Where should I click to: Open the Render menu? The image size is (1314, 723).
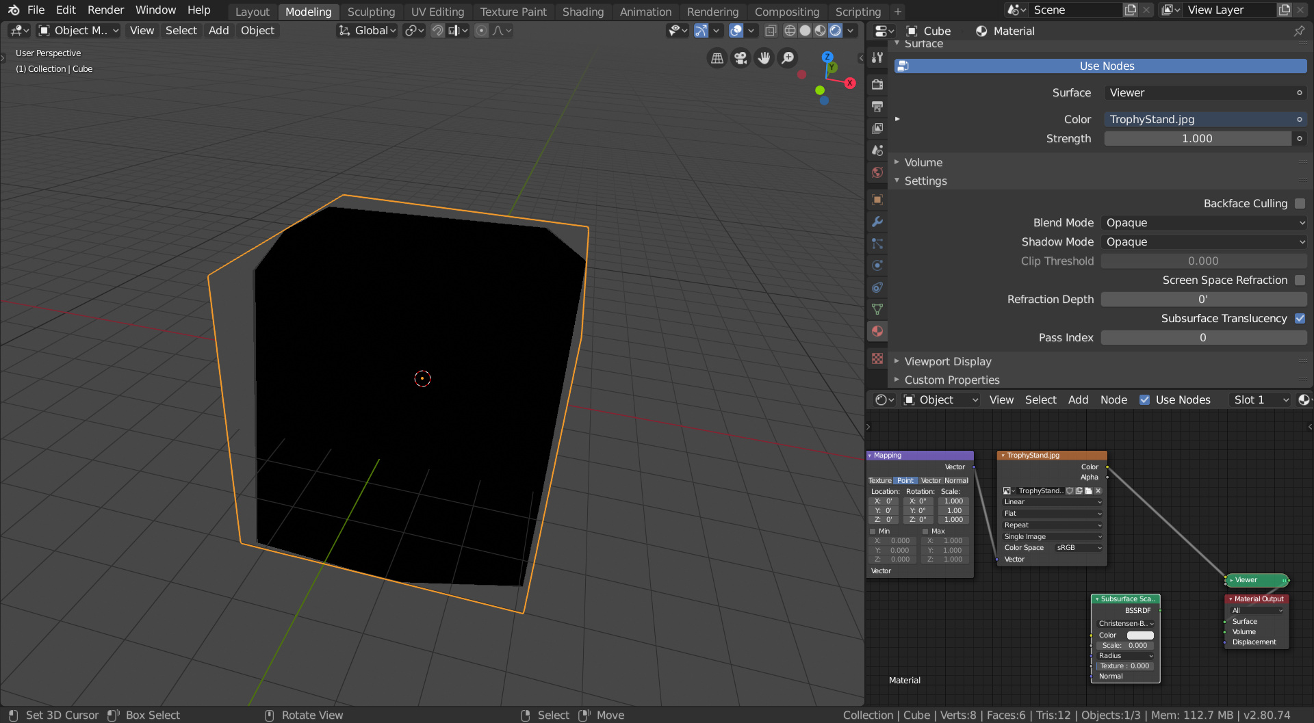pos(105,10)
